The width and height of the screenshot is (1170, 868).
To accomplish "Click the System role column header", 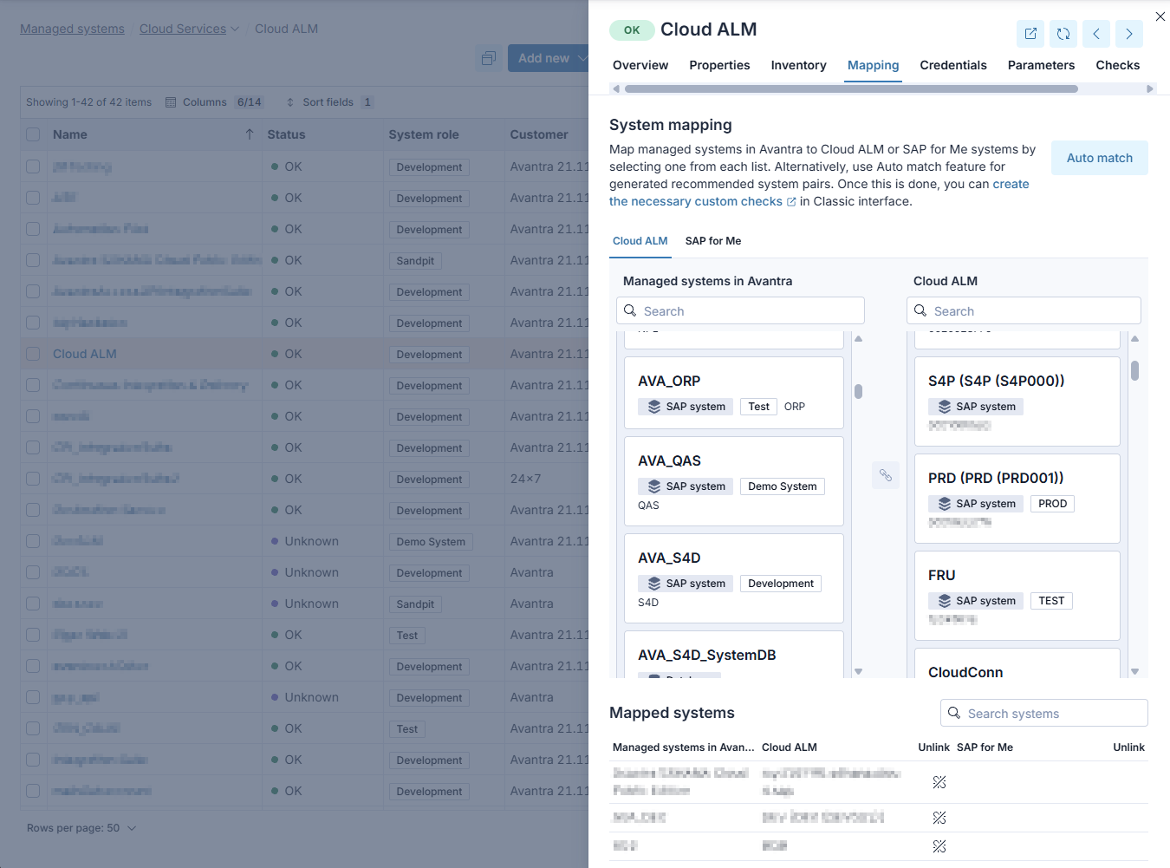I will click(424, 134).
